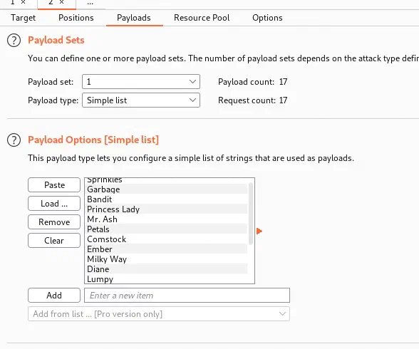Click the payload list scrollbar
Image resolution: width=419 pixels, height=349 pixels.
point(251,214)
